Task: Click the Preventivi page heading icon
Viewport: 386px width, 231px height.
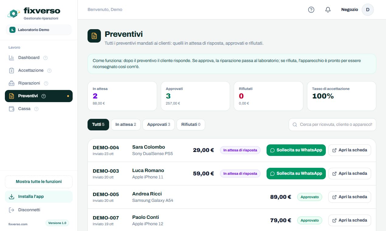Action: click(x=94, y=36)
